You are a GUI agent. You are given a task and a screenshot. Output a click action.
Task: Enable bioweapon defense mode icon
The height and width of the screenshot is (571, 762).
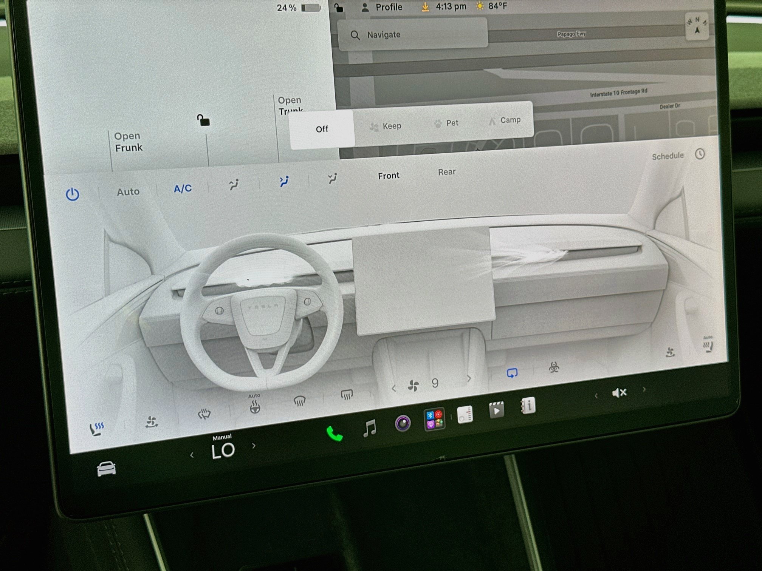(554, 367)
